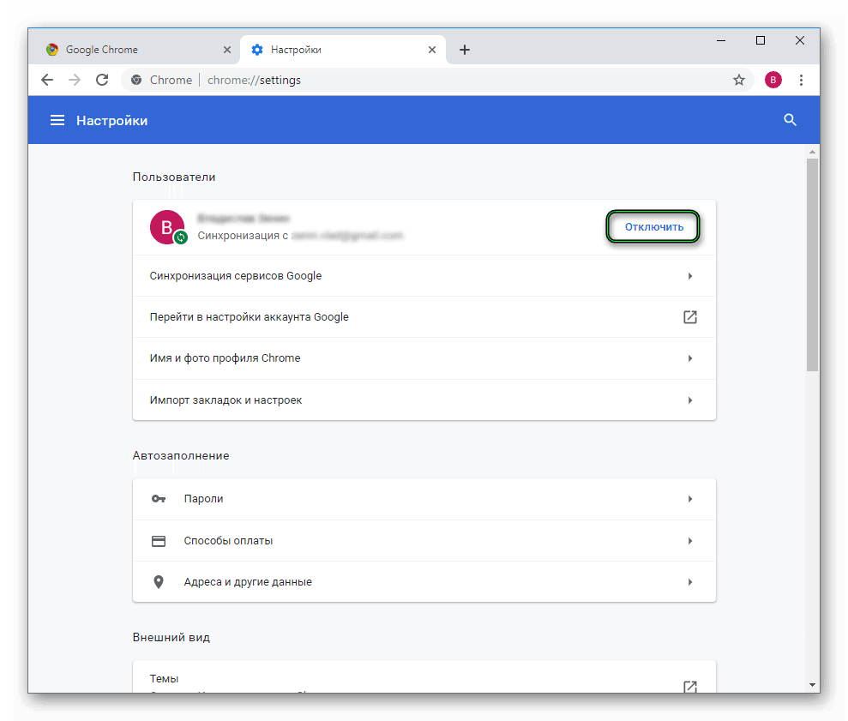Bookmark this page with the star icon
This screenshot has height=721, width=848.
point(739,80)
